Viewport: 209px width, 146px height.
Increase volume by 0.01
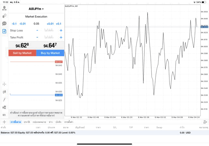50,24
